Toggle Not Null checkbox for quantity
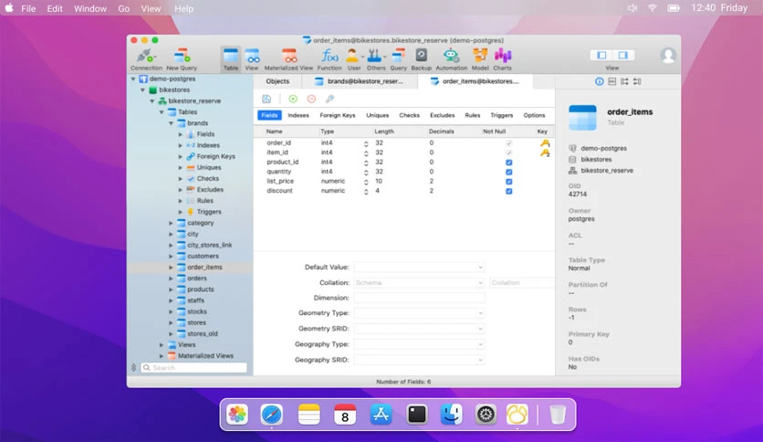 (x=508, y=172)
